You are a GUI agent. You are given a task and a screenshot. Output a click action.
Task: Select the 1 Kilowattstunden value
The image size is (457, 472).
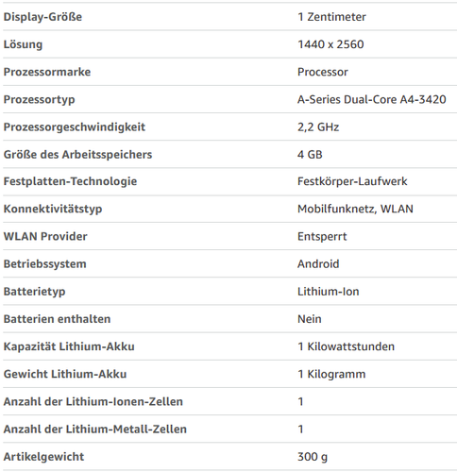coord(346,346)
